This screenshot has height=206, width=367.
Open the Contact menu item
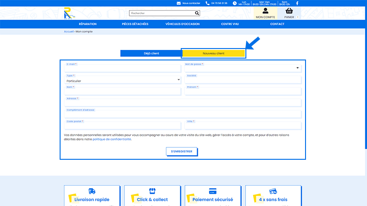[277, 24]
